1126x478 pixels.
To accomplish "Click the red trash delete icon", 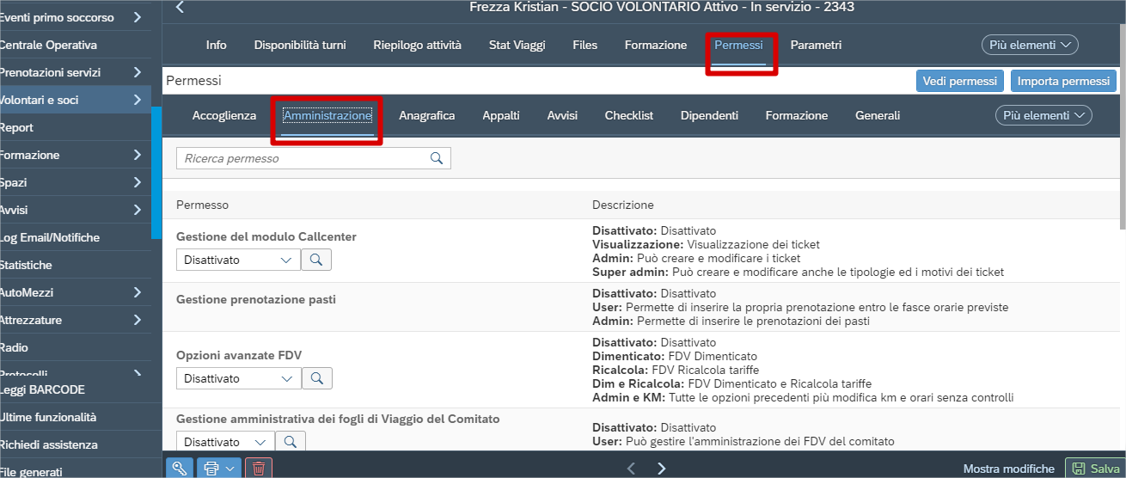I will [259, 468].
